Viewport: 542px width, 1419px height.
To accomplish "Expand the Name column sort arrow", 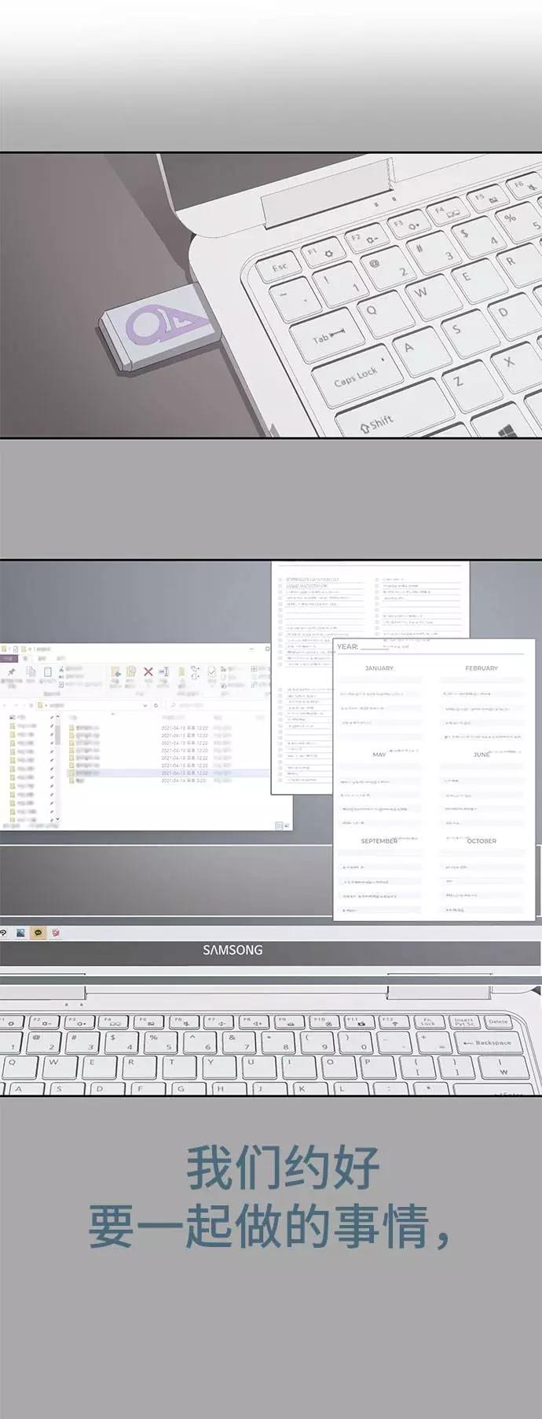I will tap(112, 714).
